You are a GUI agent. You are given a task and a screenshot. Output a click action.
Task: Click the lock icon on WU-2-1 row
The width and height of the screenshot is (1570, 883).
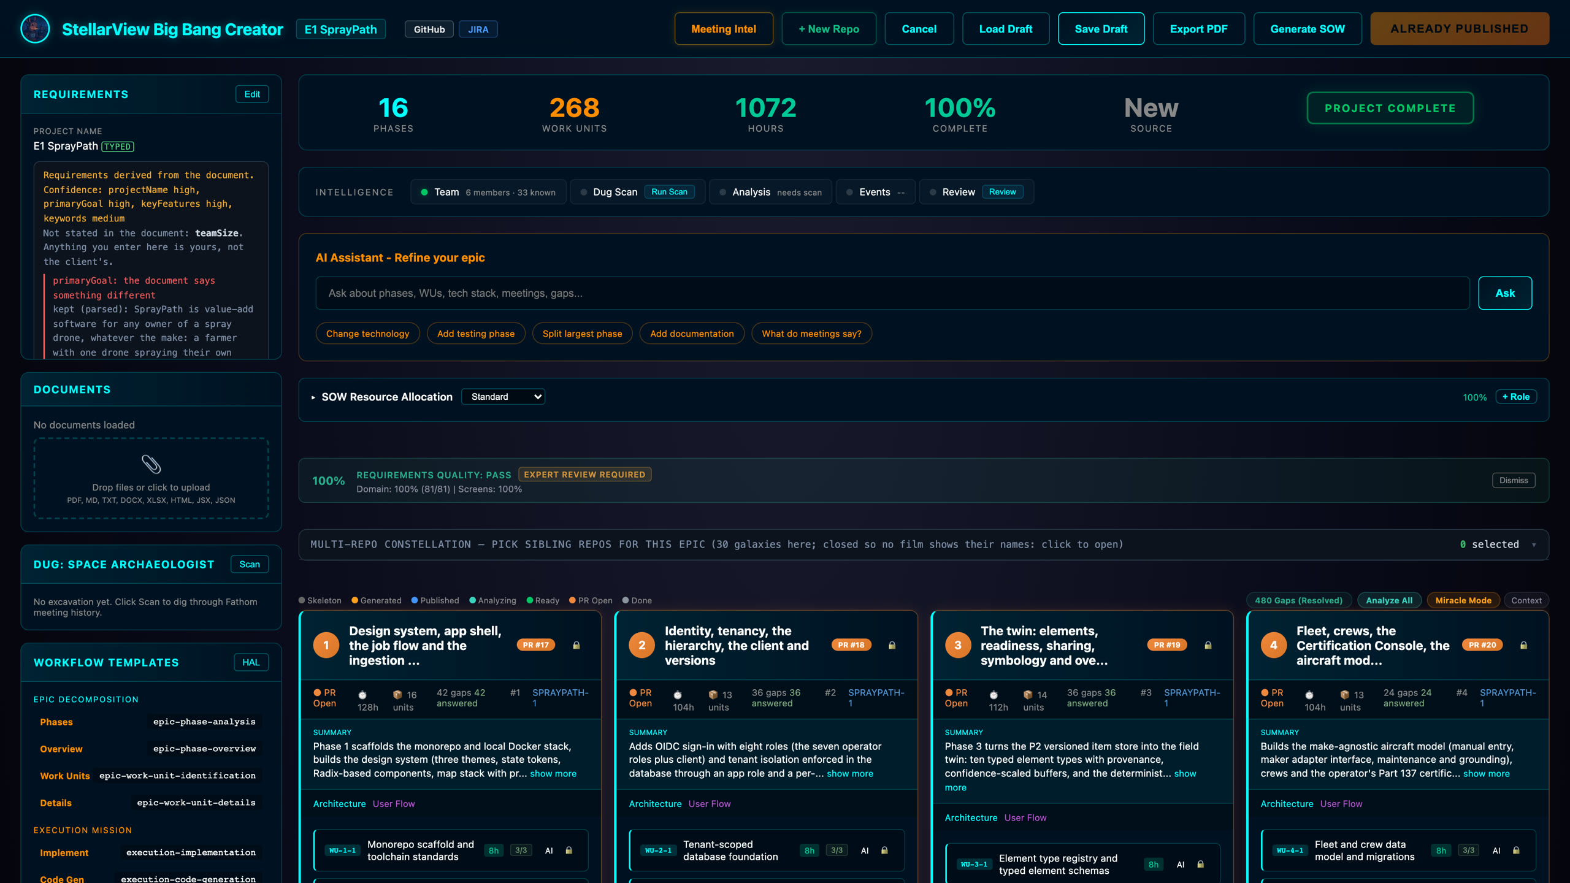tap(884, 851)
